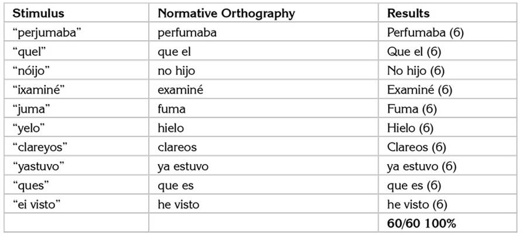Click the "60/60 100%" total cell
The height and width of the screenshot is (237, 523).
tap(422, 223)
